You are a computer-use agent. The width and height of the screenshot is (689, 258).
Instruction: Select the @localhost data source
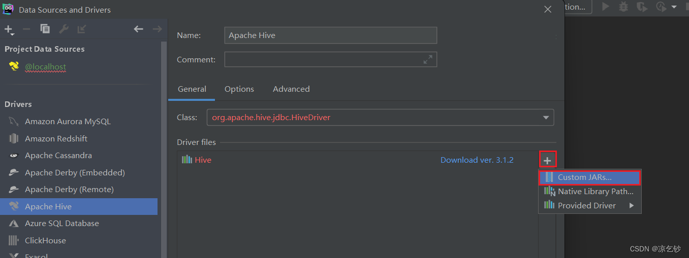point(46,66)
